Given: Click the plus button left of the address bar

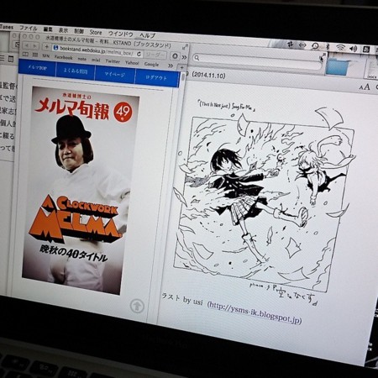Looking at the screenshot, I should click(47, 47).
